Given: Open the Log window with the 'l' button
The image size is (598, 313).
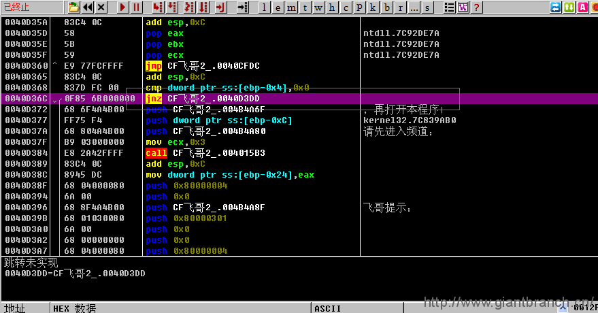Looking at the screenshot, I should pyautogui.click(x=264, y=7).
